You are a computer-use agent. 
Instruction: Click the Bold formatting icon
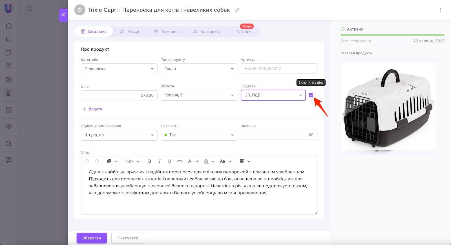click(x=150, y=161)
